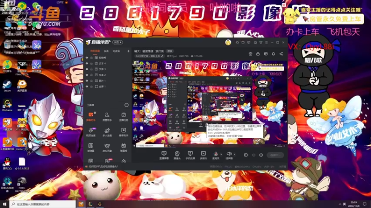Switch to the first scene tab
The height and width of the screenshot is (208, 371).
coord(95,51)
